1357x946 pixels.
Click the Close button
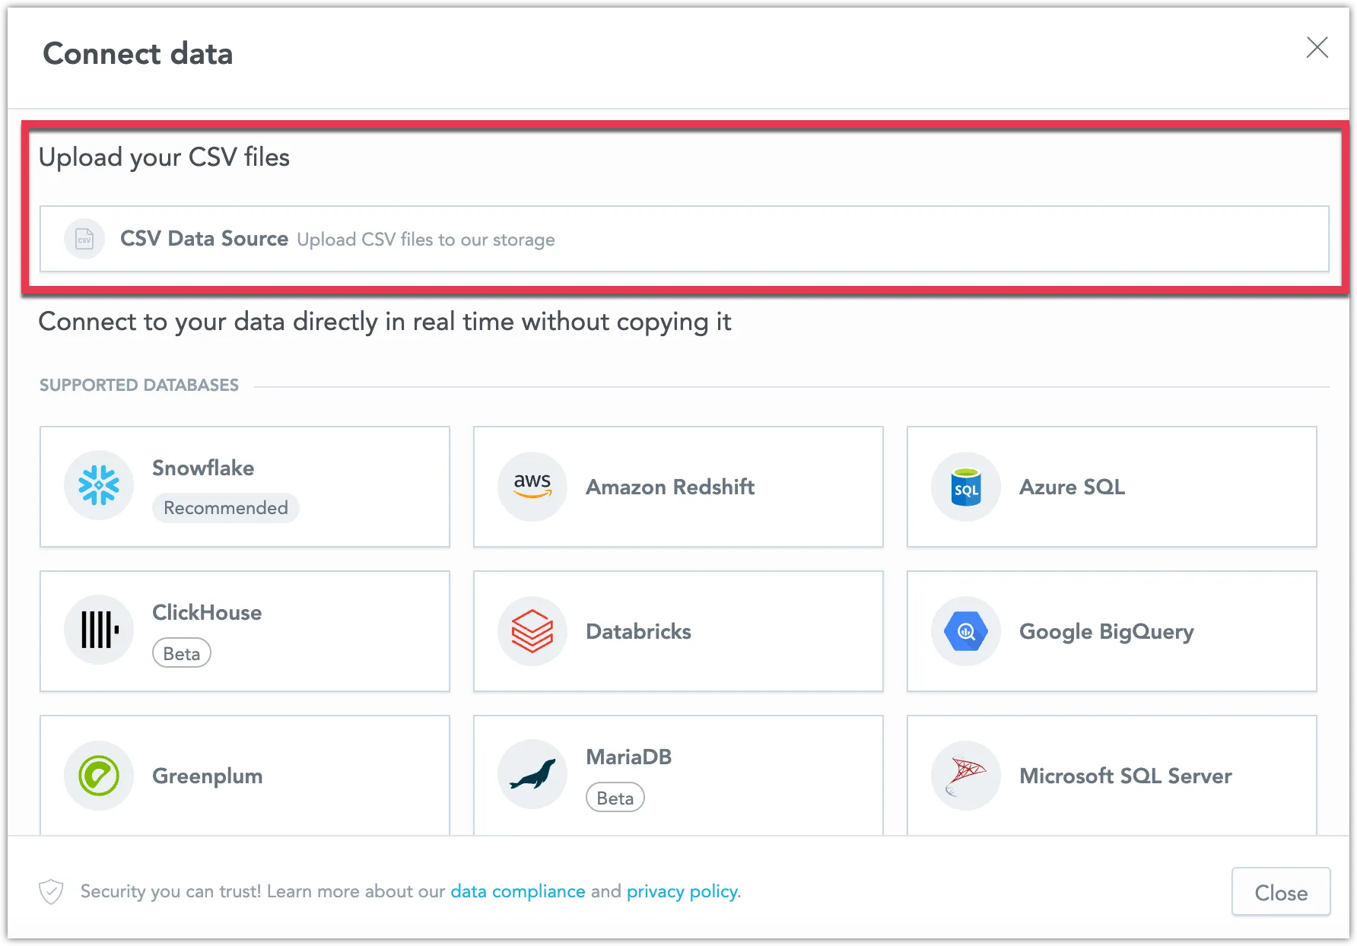pyautogui.click(x=1280, y=891)
